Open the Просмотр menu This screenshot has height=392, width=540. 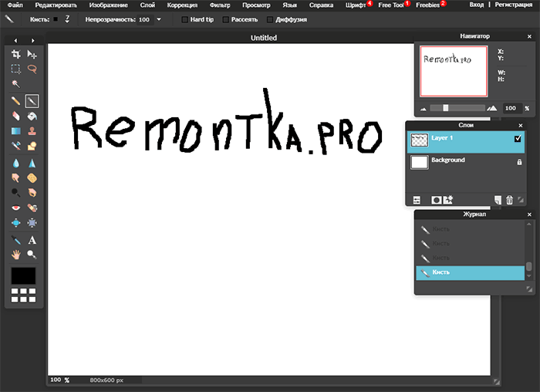click(x=256, y=5)
